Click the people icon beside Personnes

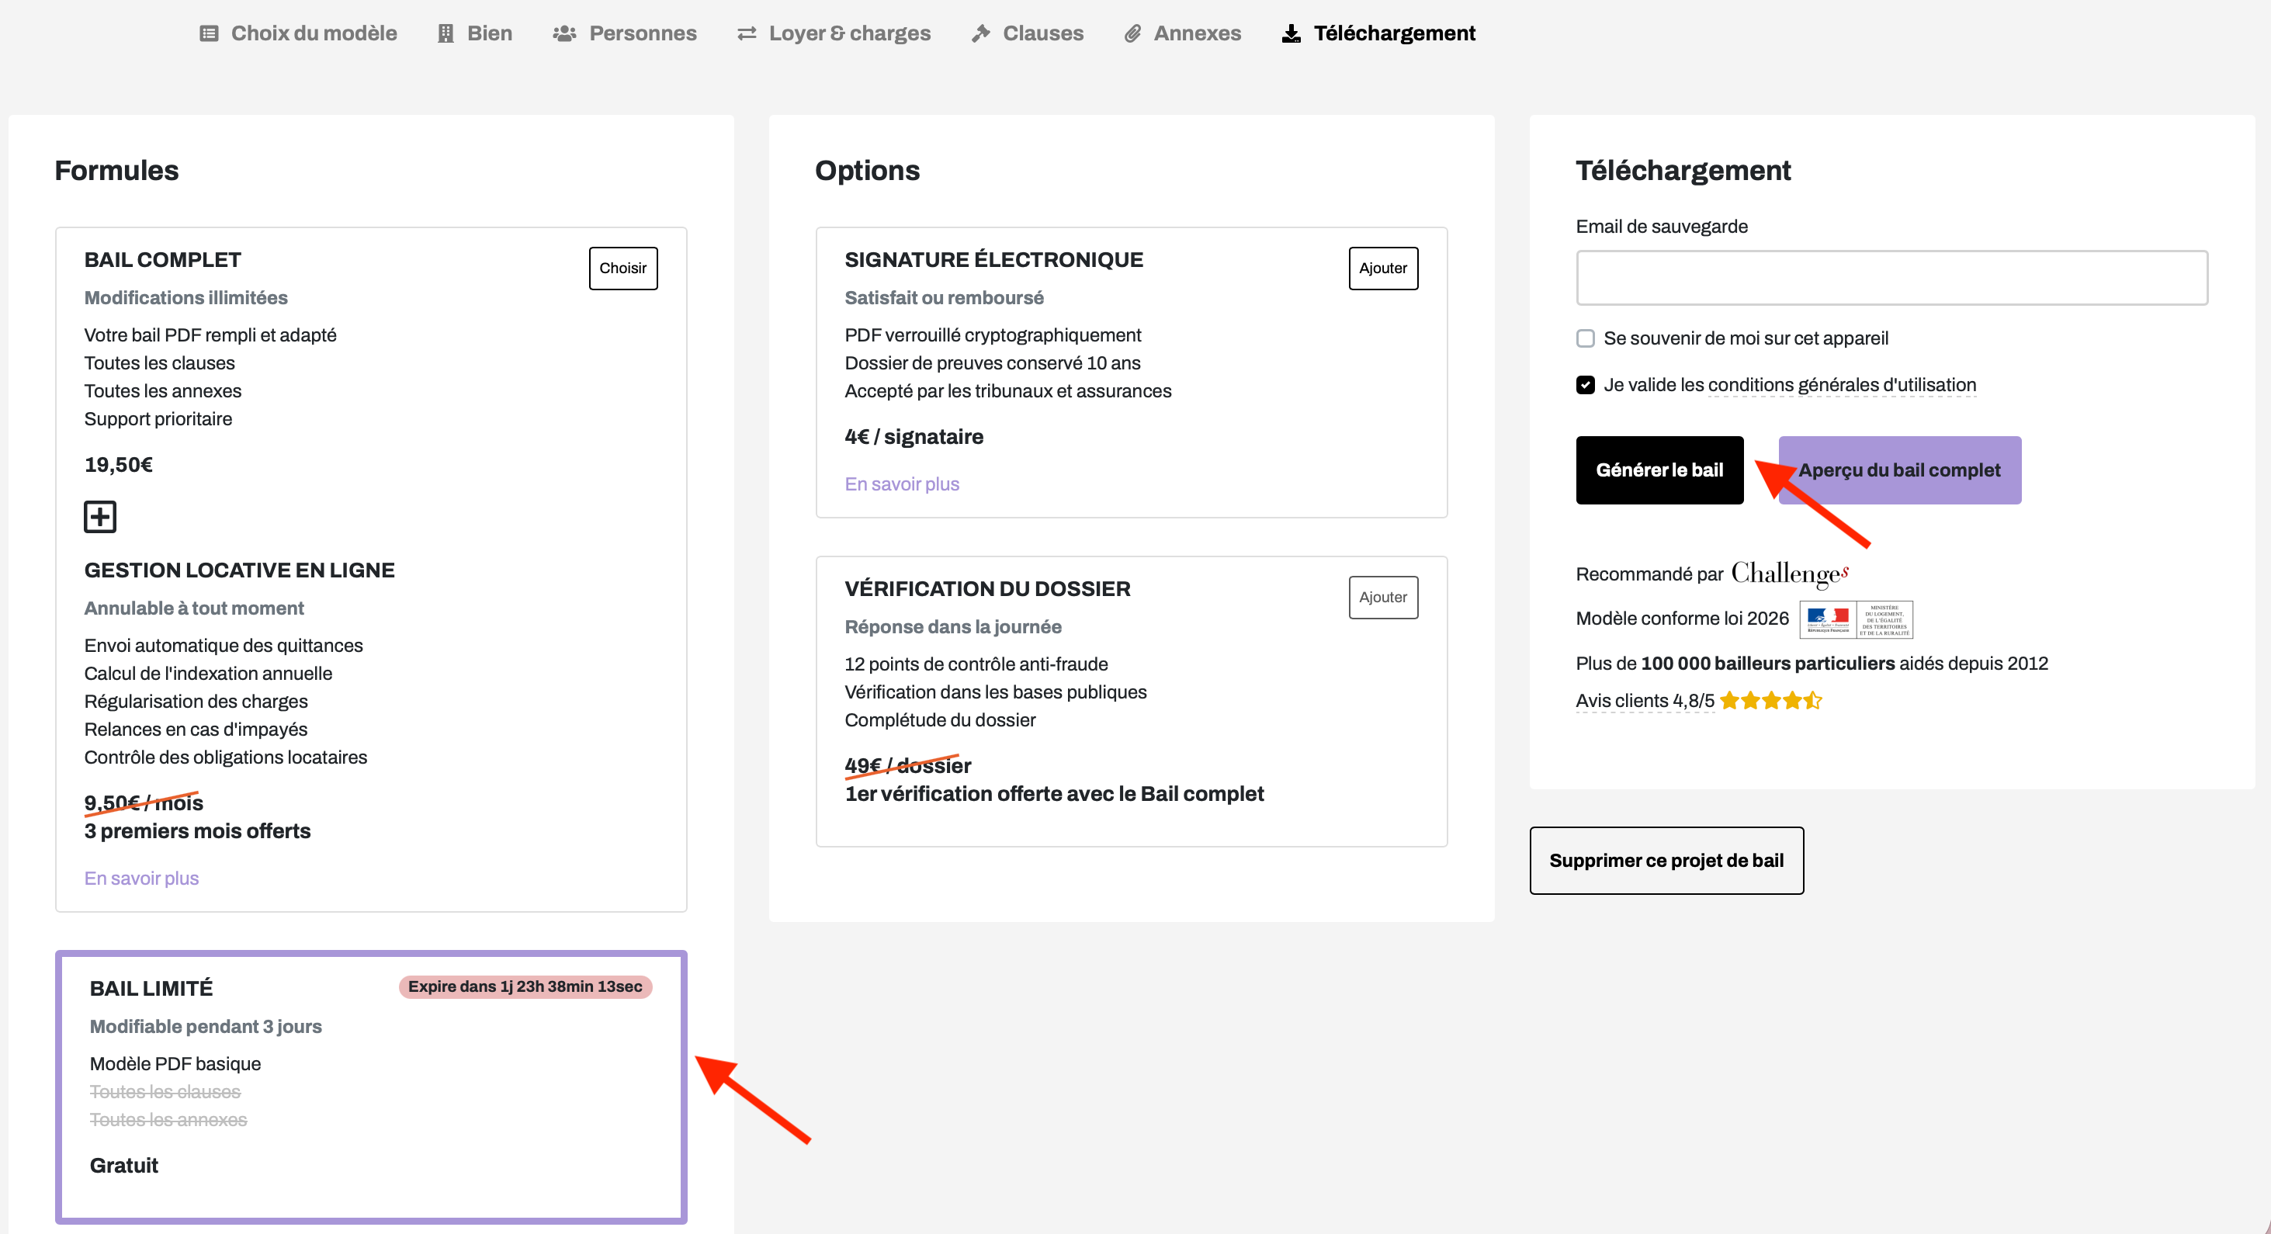point(564,33)
